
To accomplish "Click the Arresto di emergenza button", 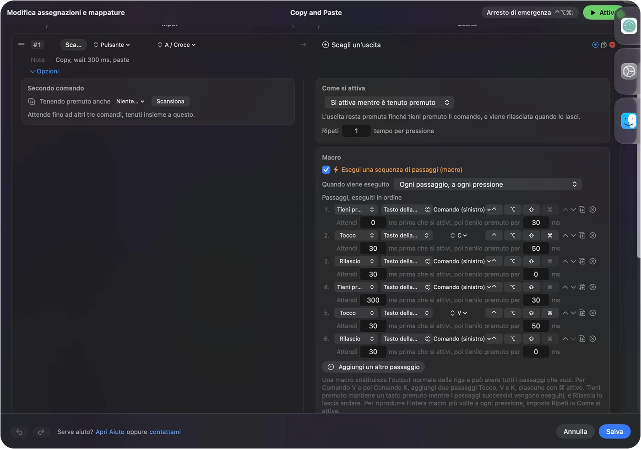I will pos(530,13).
